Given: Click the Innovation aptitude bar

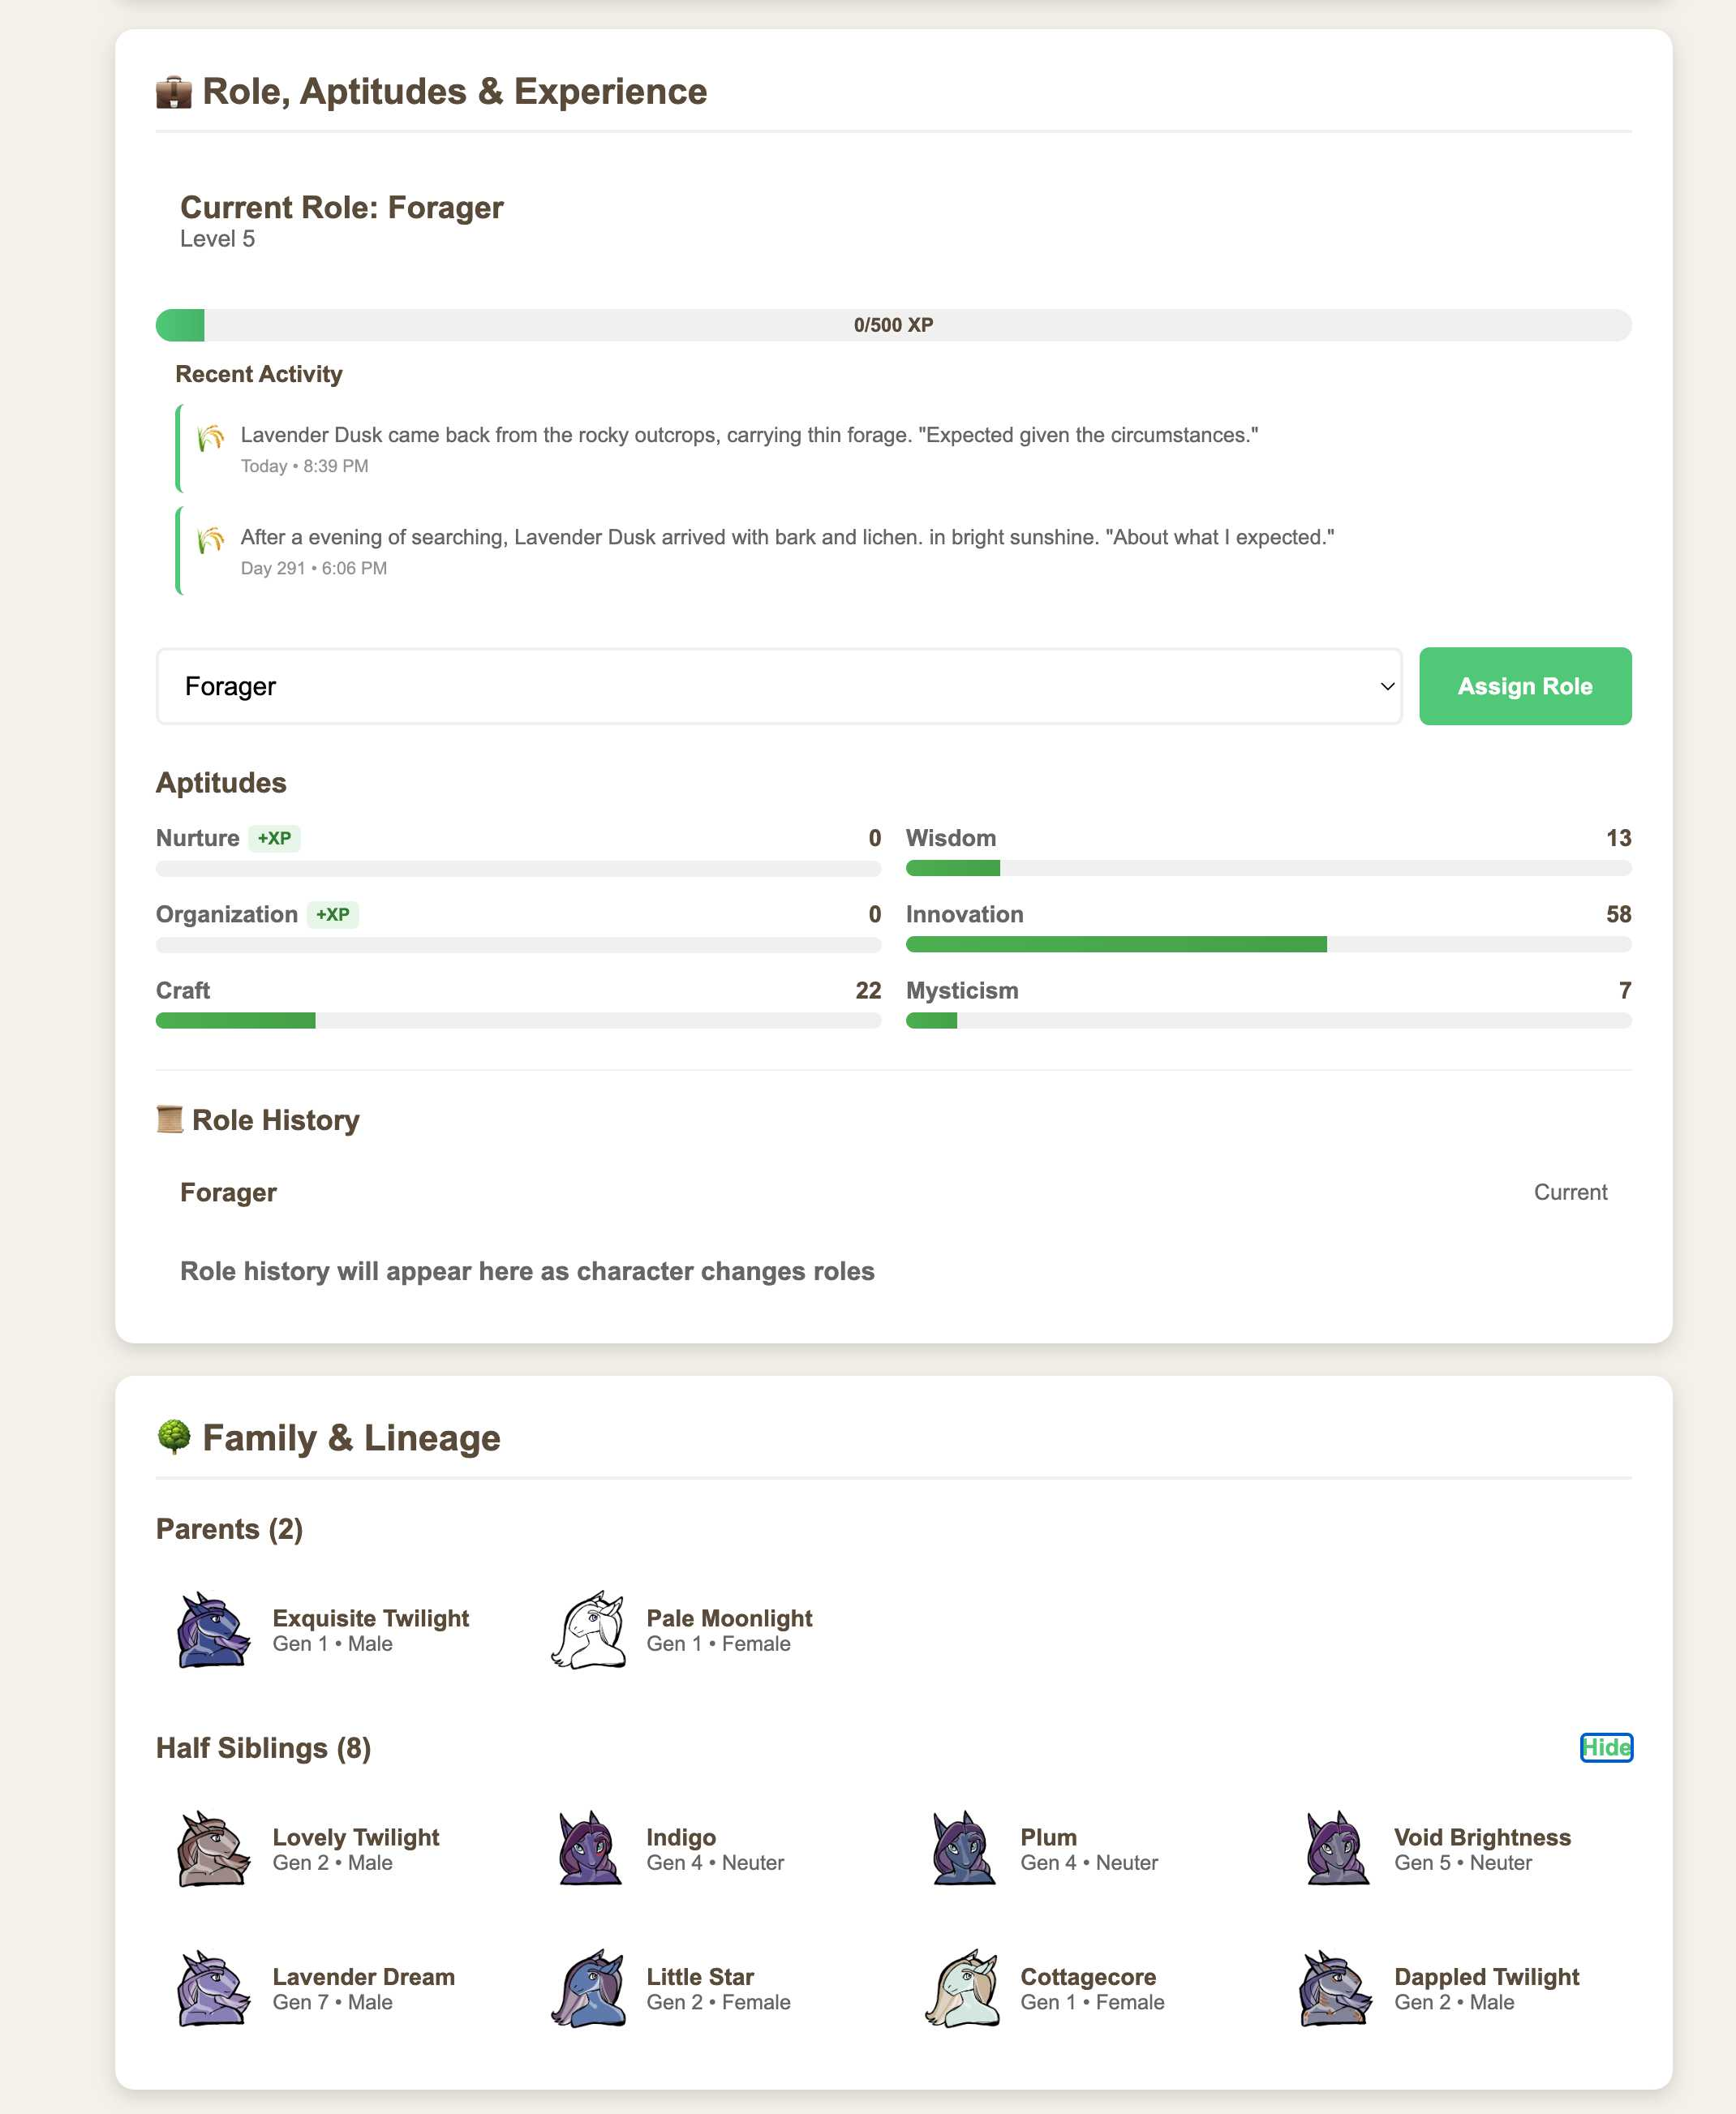Looking at the screenshot, I should 1267,944.
